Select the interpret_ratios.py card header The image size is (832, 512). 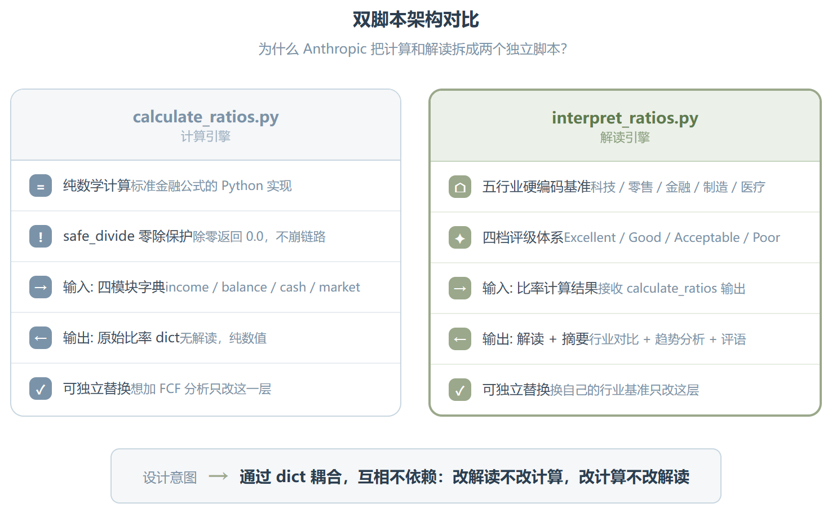click(625, 126)
